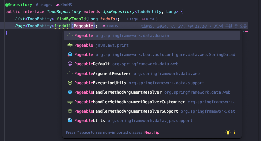The width and height of the screenshot is (261, 141).
Task: Select Pageable from org.springframework.data.domain
Action: coord(152,36)
